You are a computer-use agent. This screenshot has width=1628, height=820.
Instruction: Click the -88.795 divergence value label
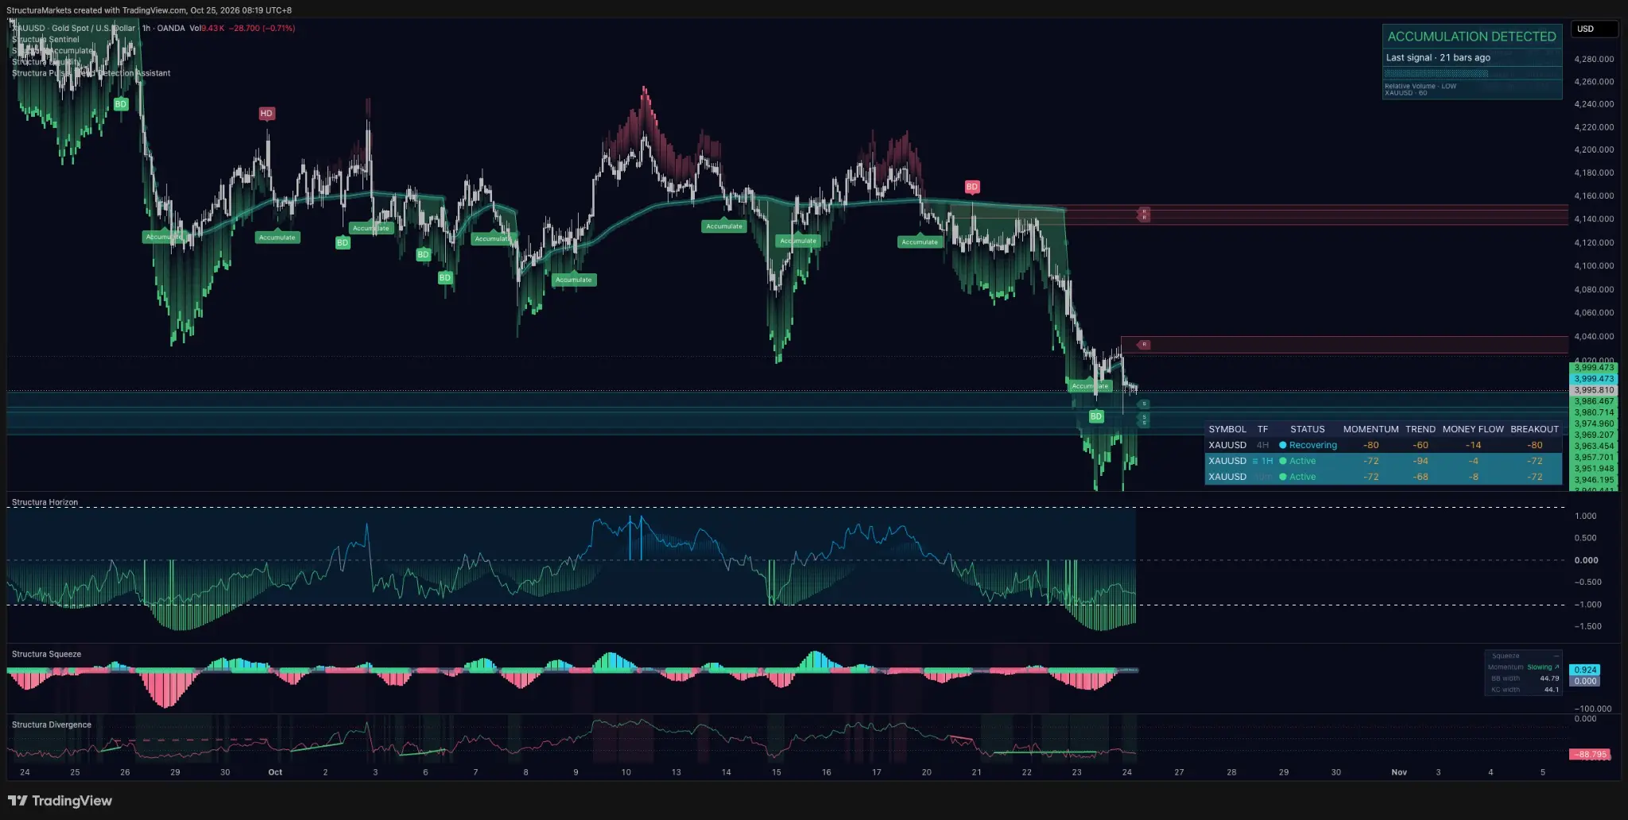pos(1591,755)
